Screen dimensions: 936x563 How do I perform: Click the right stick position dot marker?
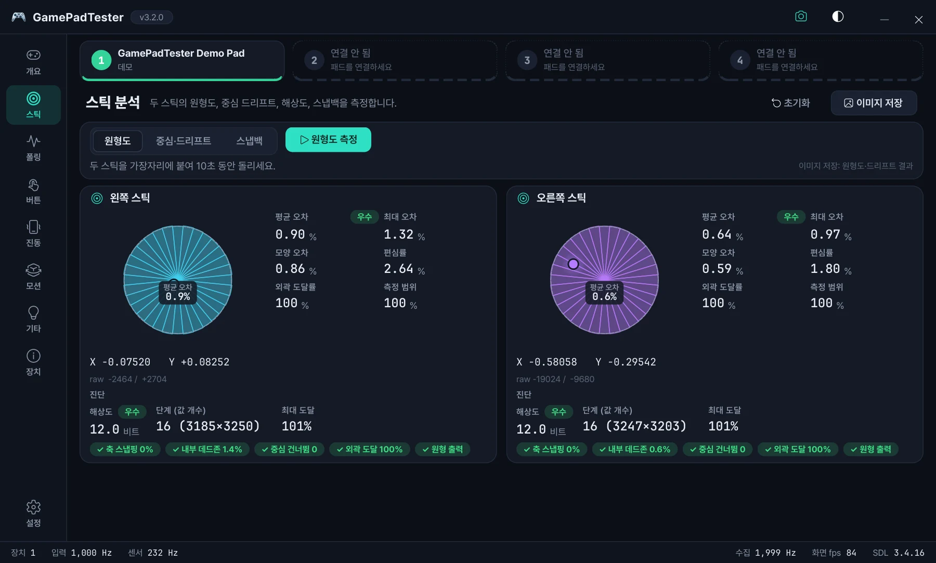click(x=573, y=264)
